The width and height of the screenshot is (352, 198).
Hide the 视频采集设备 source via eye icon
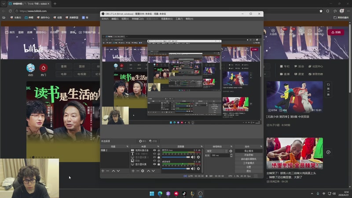coord(154,150)
